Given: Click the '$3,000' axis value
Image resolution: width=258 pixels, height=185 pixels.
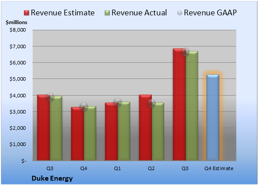Looking at the screenshot, I should [x=18, y=112].
